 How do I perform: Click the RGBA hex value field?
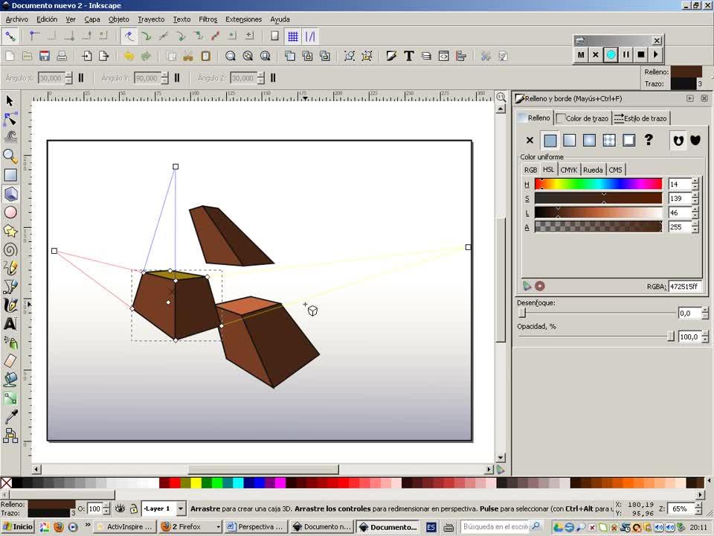(x=683, y=286)
